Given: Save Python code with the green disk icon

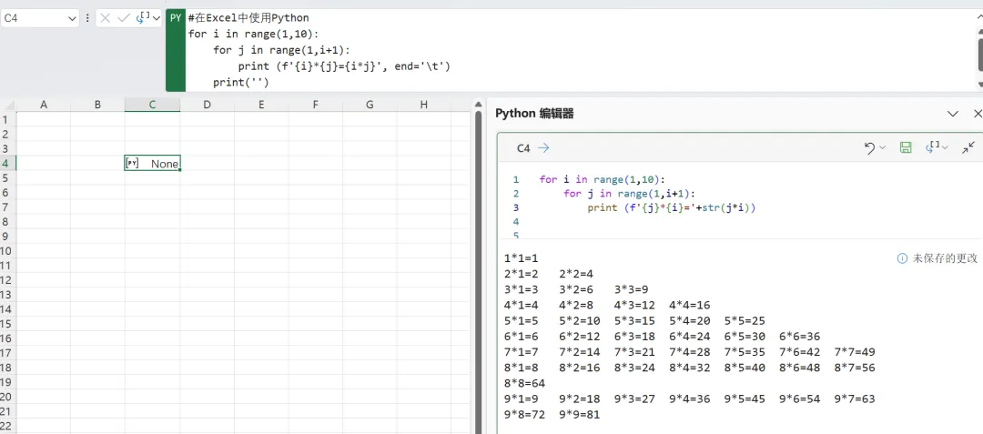Looking at the screenshot, I should click(x=906, y=147).
